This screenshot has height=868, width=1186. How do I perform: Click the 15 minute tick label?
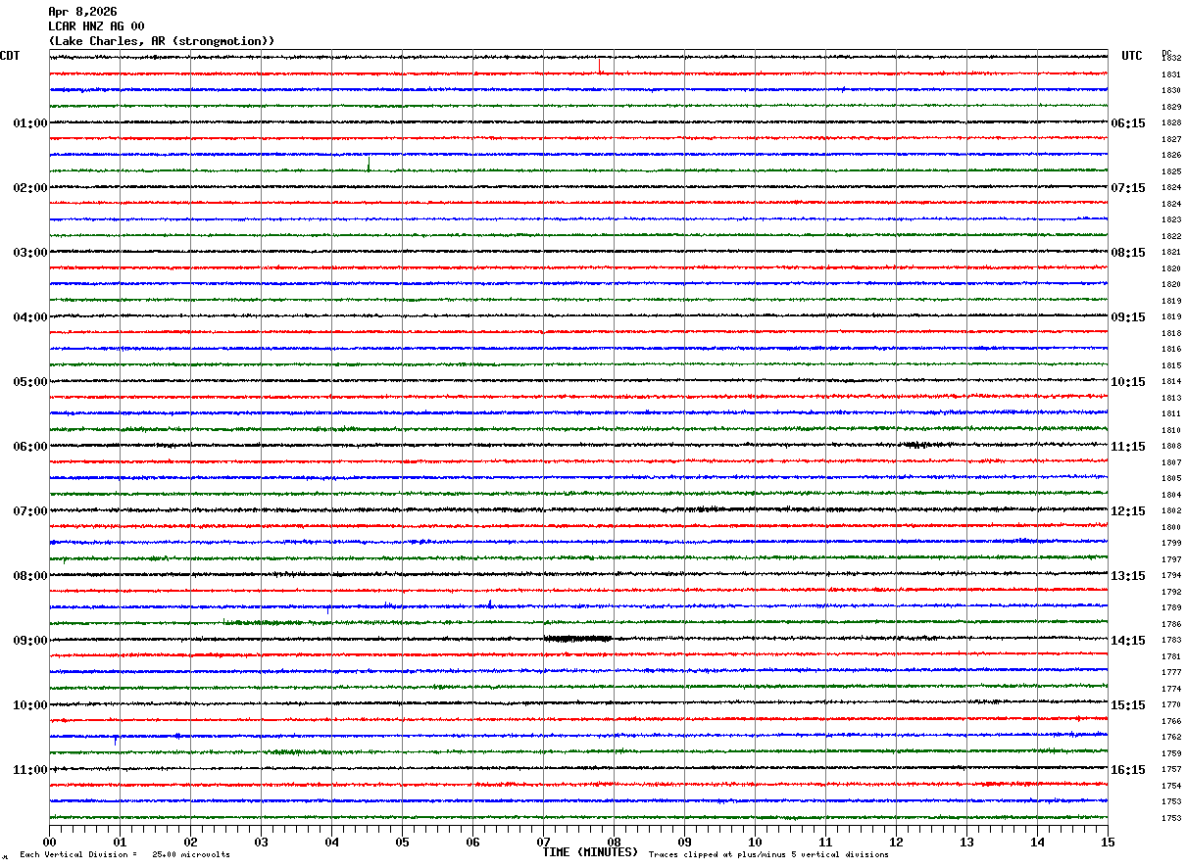click(1108, 843)
